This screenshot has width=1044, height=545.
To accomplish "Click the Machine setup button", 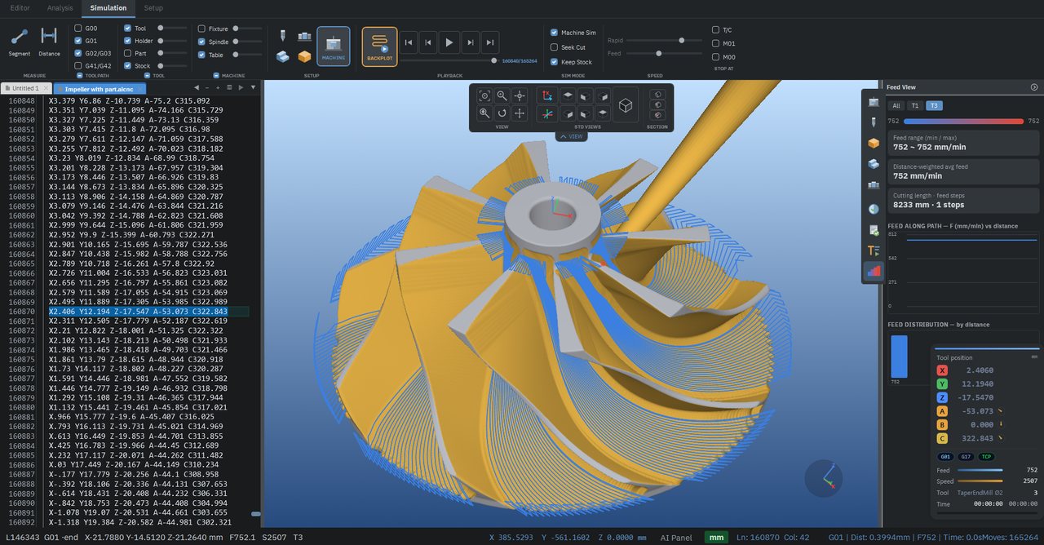I will pyautogui.click(x=334, y=46).
